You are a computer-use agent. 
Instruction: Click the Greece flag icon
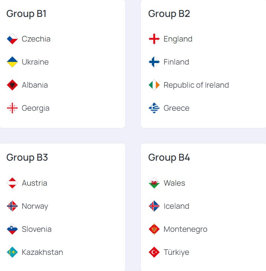click(154, 108)
